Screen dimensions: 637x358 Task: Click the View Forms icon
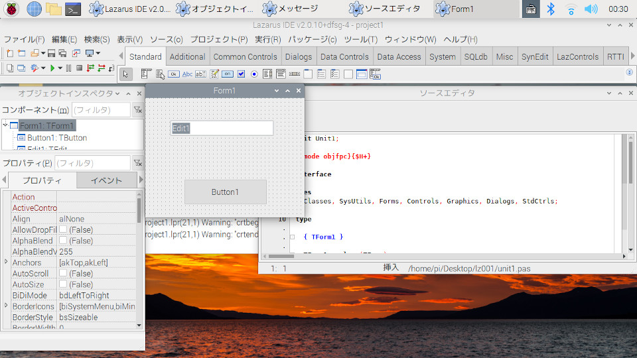21,68
